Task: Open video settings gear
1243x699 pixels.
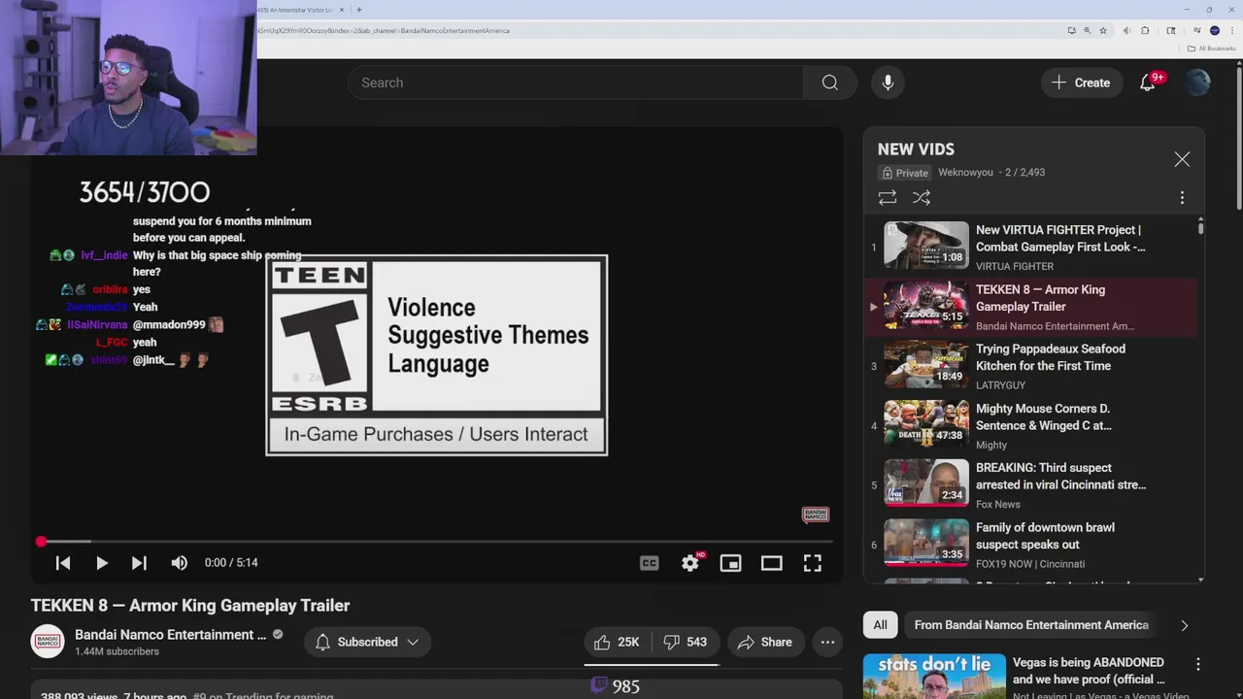Action: pos(690,562)
